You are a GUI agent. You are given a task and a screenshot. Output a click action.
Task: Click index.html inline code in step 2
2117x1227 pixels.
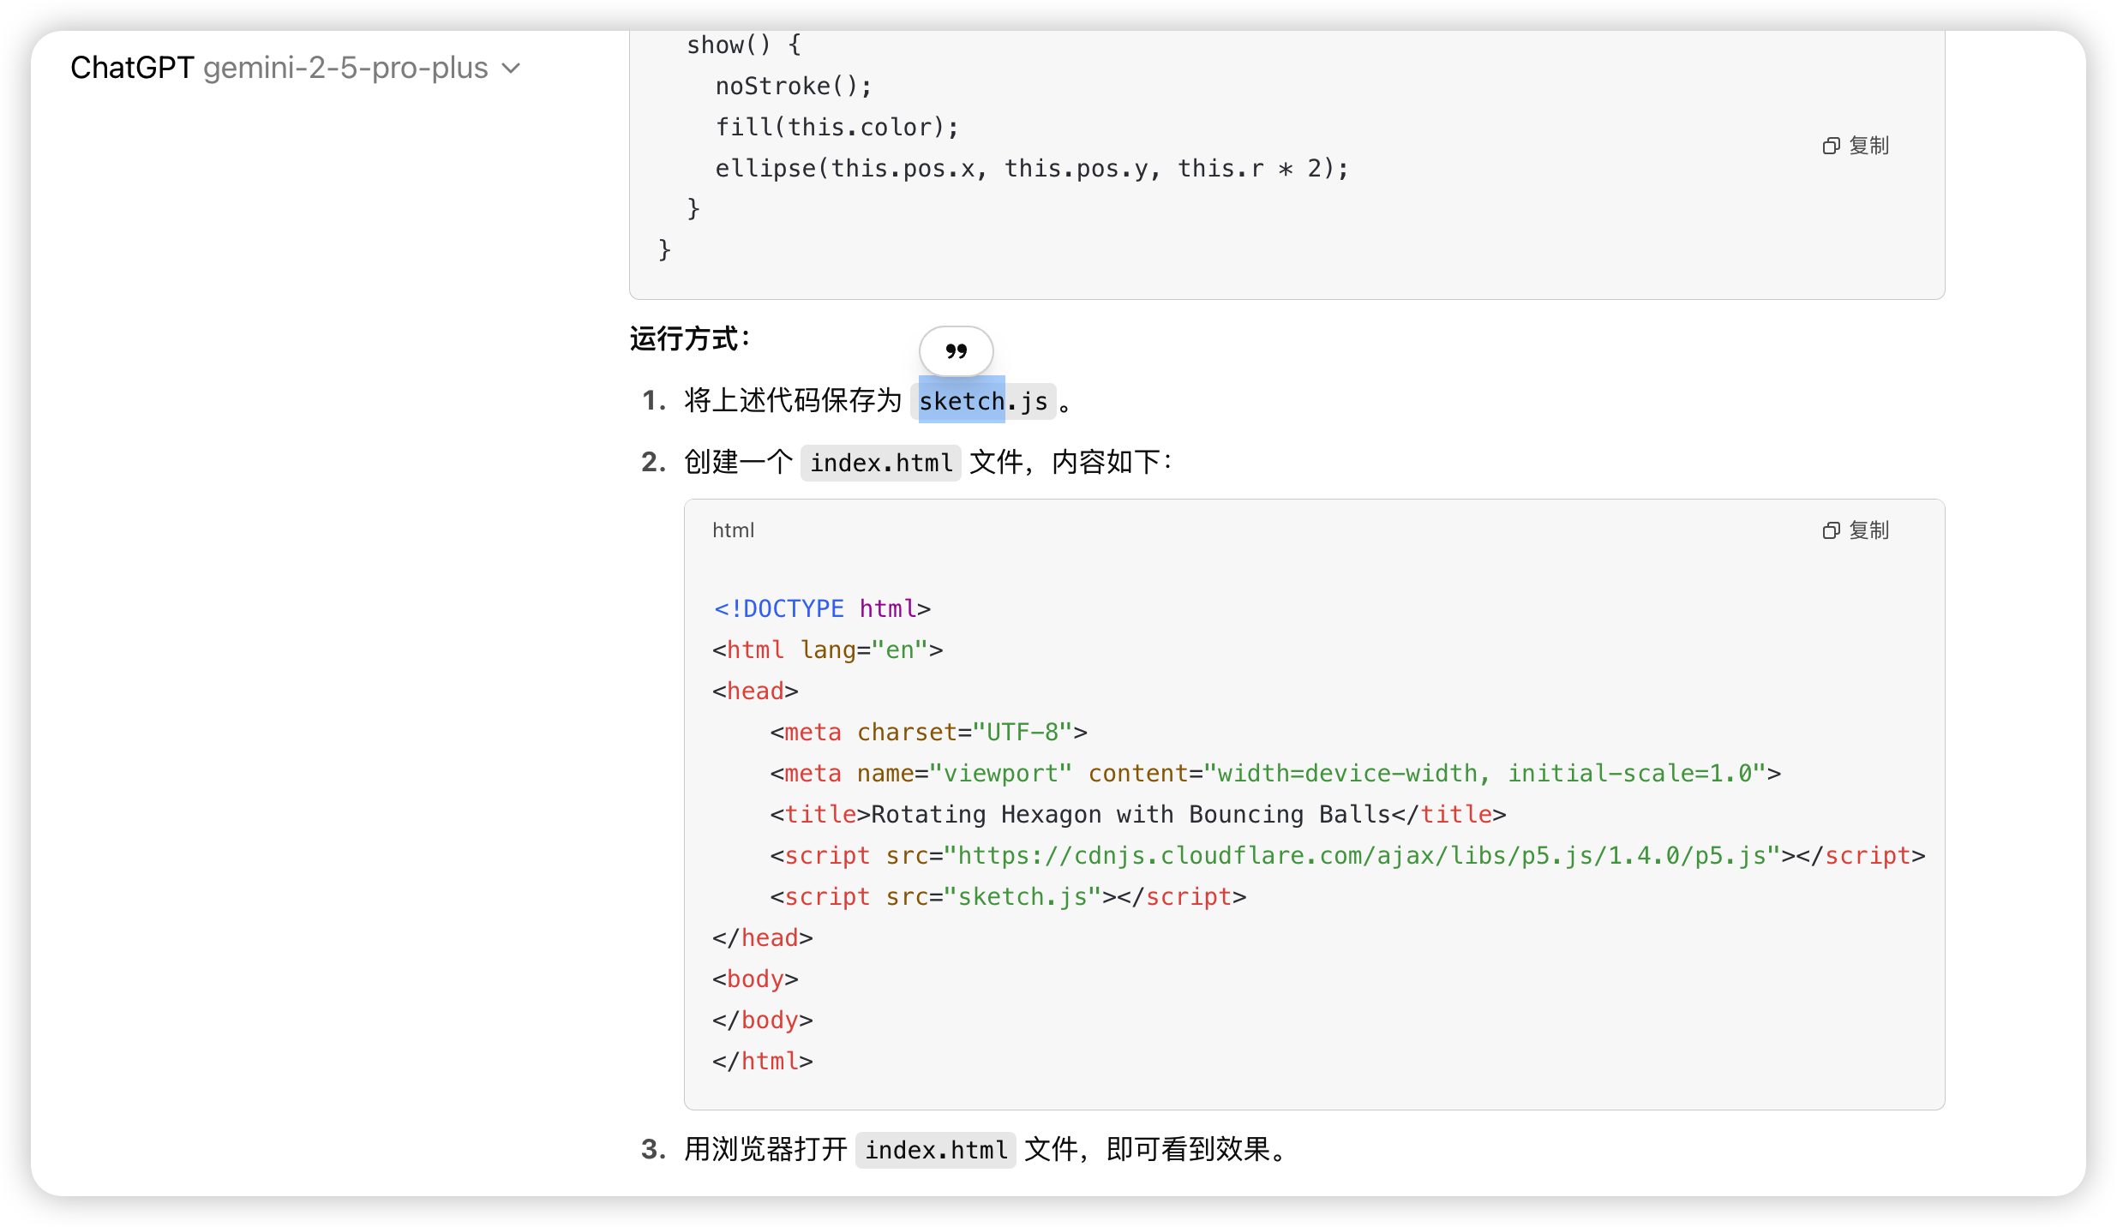click(880, 463)
